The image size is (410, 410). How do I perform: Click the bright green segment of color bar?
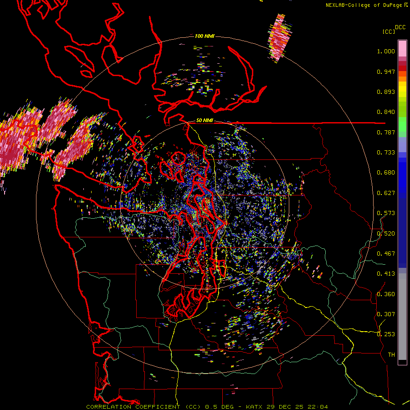pos(402,124)
